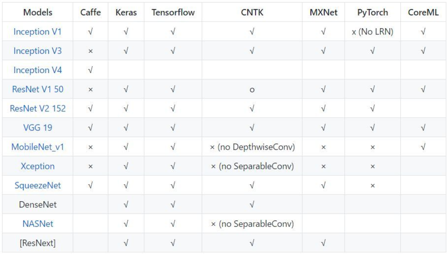Open the SqueezeNet model link
Image resolution: width=447 pixels, height=254 pixels.
(38, 185)
